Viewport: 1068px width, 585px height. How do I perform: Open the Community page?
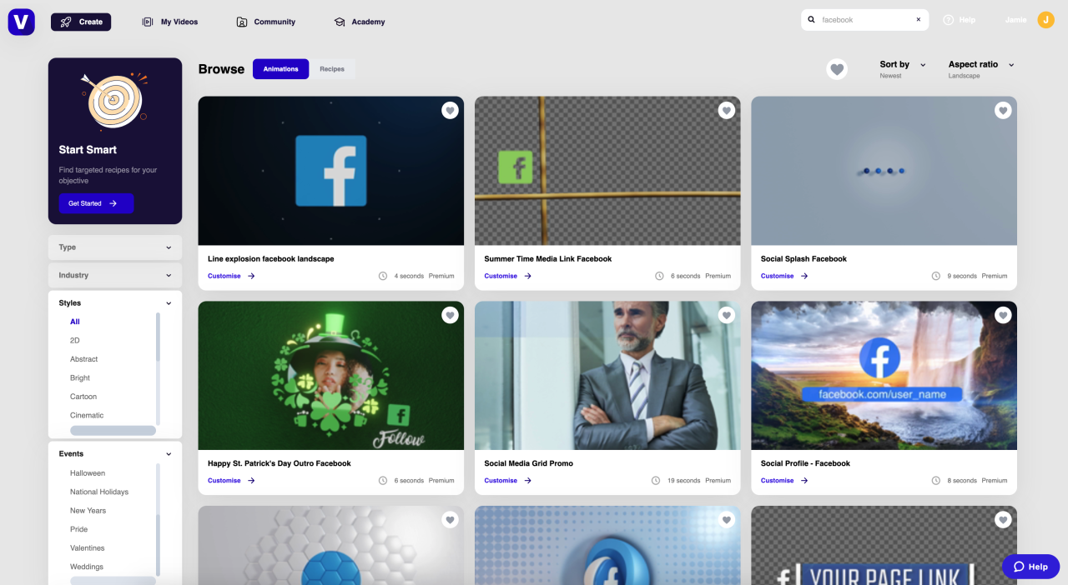[266, 22]
